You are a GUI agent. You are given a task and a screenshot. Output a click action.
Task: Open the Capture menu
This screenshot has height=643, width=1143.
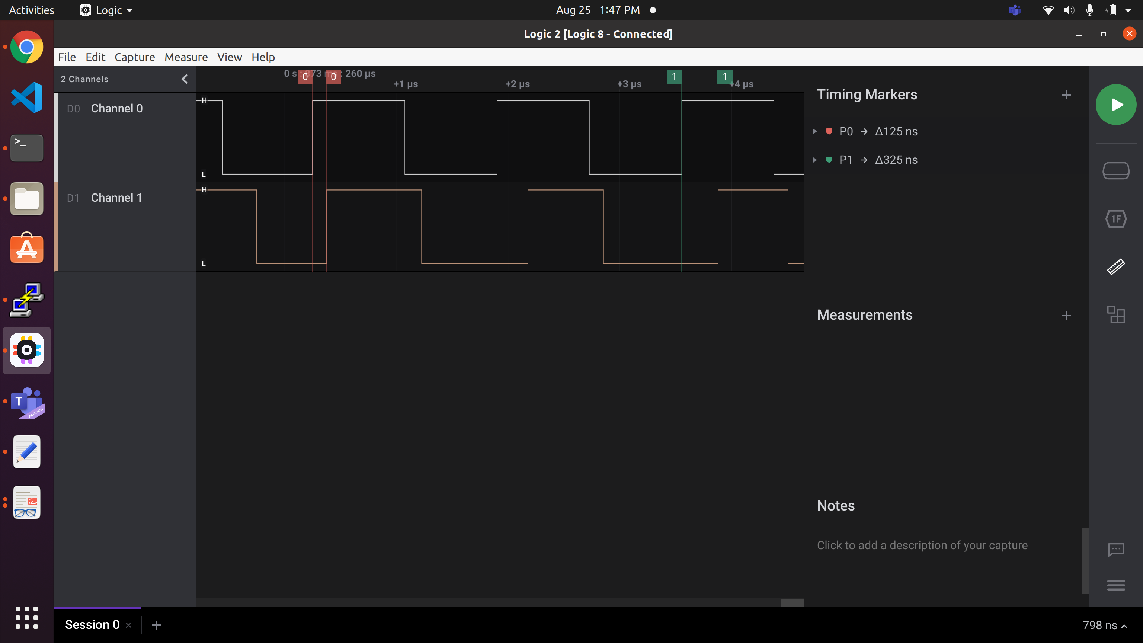134,57
